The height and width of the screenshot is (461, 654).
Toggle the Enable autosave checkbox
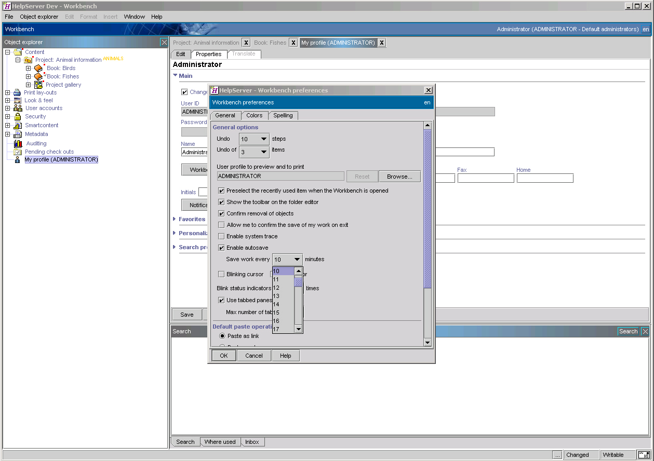(221, 248)
